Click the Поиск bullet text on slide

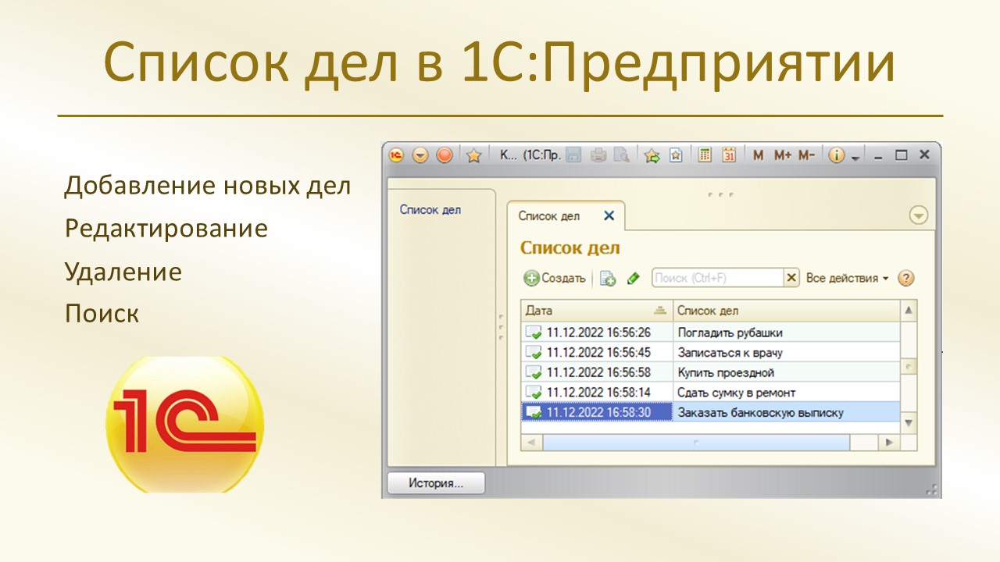coord(102,314)
